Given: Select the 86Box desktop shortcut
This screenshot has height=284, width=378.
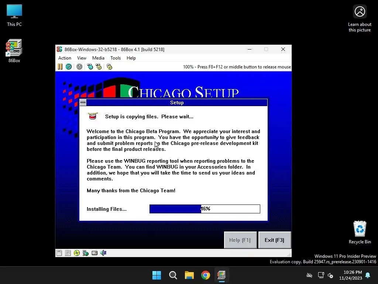Looking at the screenshot, I should tap(14, 51).
